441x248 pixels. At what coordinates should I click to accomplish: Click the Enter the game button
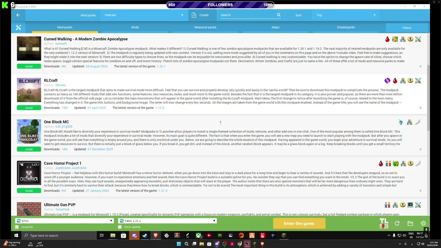click(299, 224)
